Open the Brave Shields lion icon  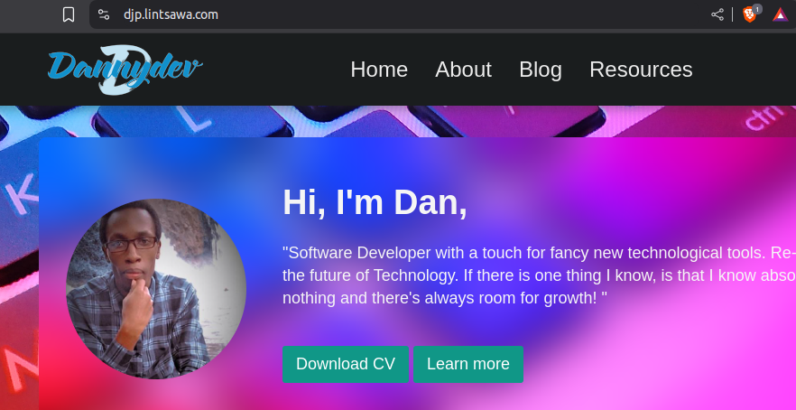(x=749, y=15)
